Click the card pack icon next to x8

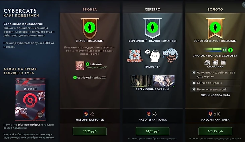click(149, 114)
